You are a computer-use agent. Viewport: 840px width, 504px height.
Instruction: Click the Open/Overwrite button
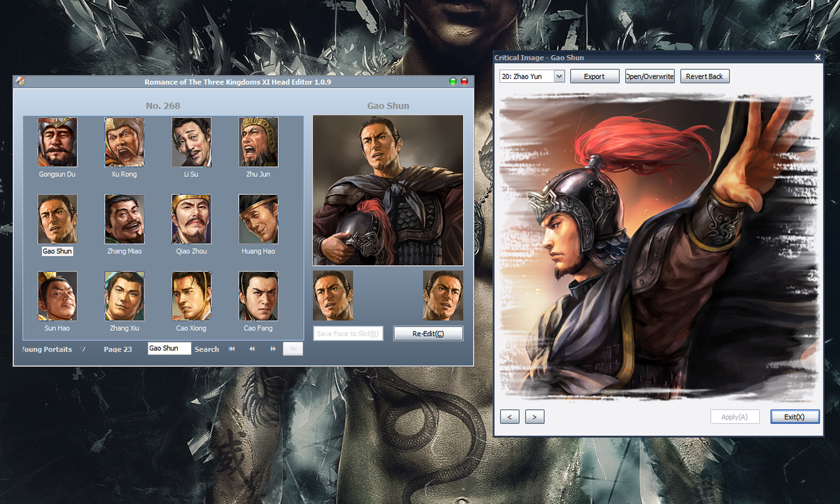click(x=650, y=76)
